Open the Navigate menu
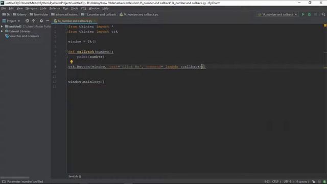The image size is (327, 184). coord(31,8)
